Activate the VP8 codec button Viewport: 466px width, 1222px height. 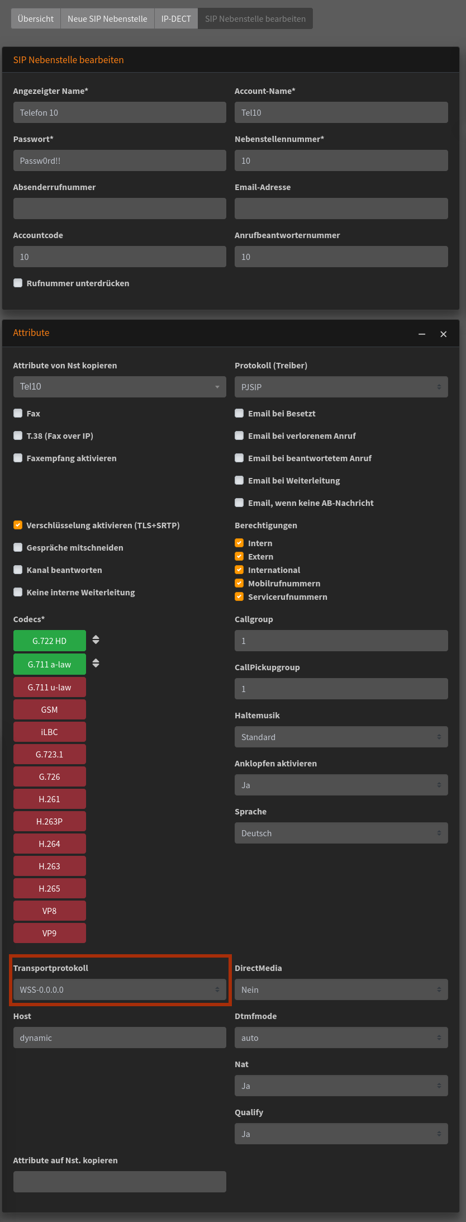(x=50, y=911)
